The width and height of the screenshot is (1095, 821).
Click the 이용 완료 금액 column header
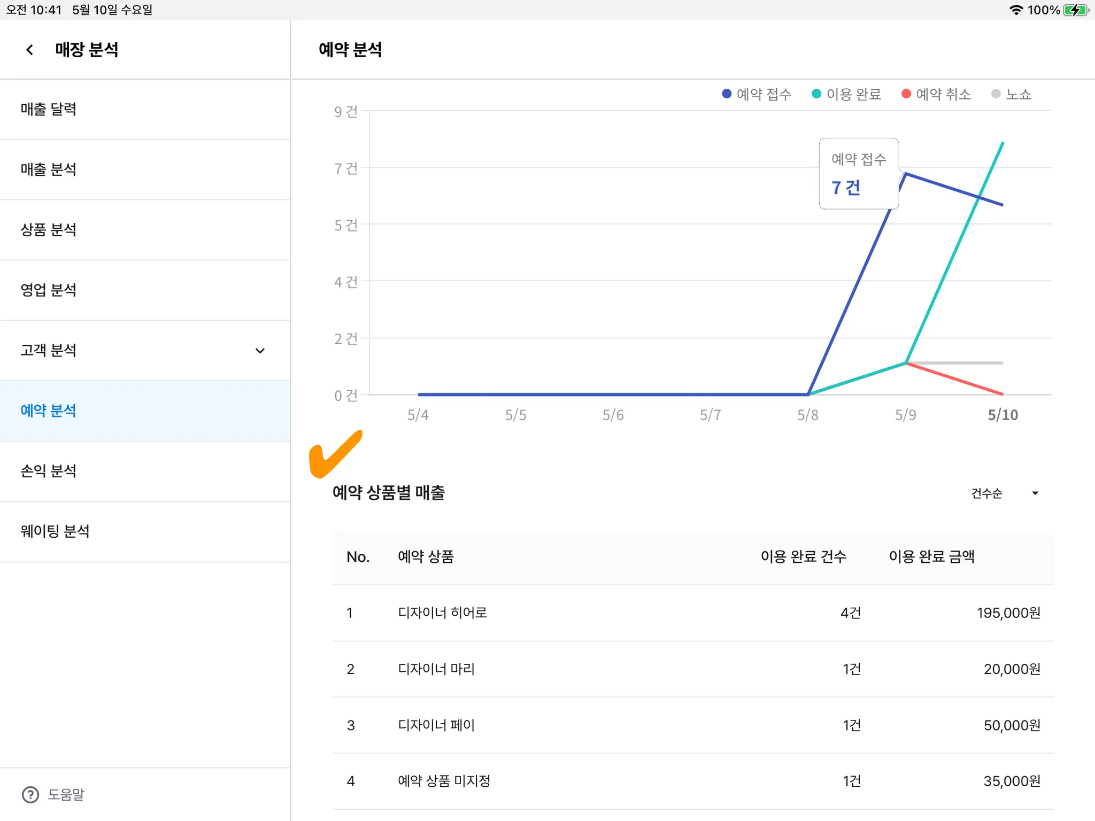tap(931, 556)
